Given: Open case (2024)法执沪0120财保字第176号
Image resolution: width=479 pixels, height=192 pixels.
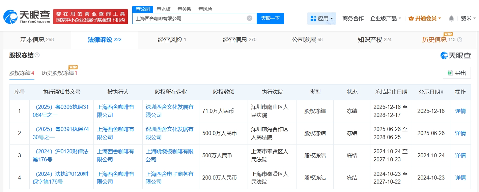Looking at the screenshot, I should click(61, 178).
